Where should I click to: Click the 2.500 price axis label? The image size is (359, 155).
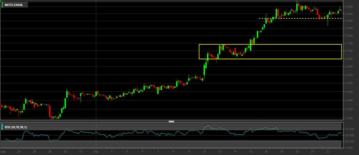(348, 83)
